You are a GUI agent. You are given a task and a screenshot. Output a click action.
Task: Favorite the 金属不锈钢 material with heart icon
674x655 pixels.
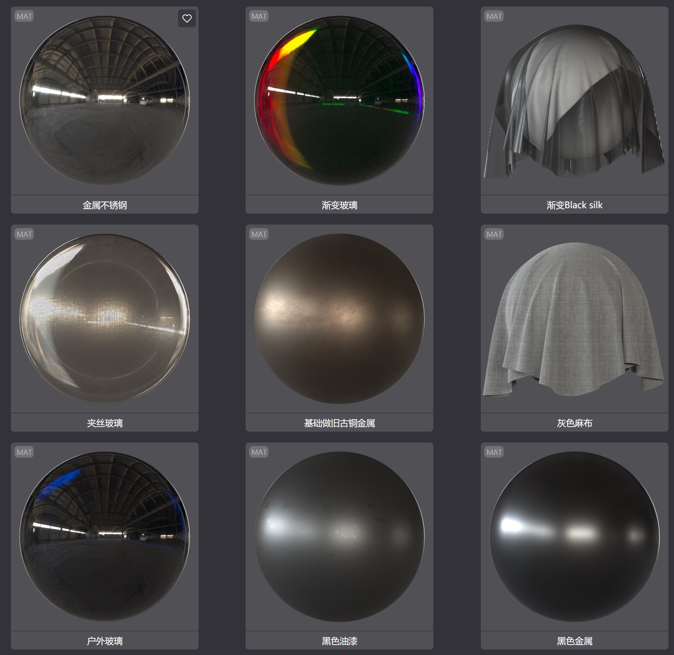click(187, 18)
